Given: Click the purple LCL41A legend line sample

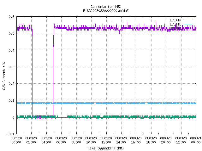Looking at the screenshot, I should click(188, 20).
